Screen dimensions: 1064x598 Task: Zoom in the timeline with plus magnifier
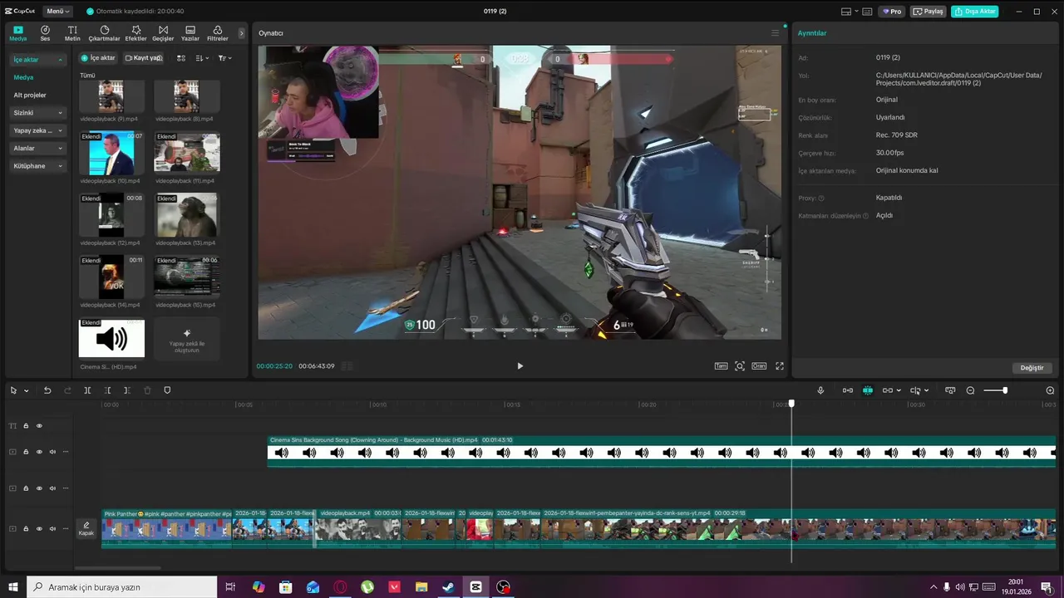point(1050,390)
